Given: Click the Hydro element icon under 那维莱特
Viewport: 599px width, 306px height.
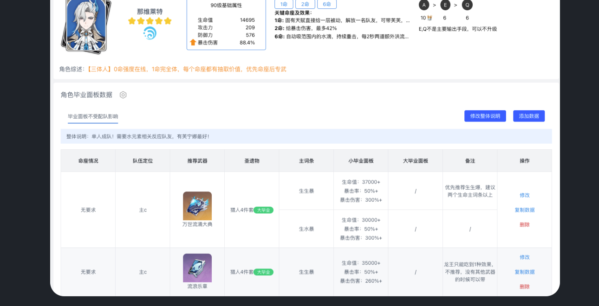Looking at the screenshot, I should tap(150, 33).
